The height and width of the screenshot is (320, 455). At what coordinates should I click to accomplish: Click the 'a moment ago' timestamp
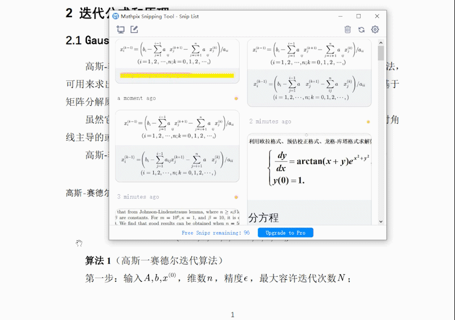coord(137,98)
